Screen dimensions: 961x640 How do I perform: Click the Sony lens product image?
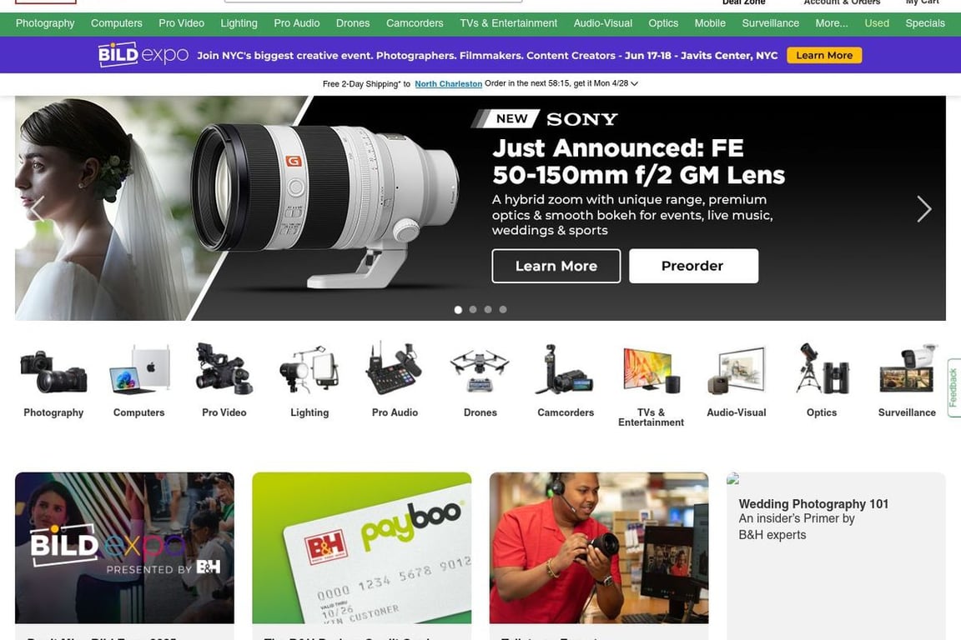pos(325,205)
